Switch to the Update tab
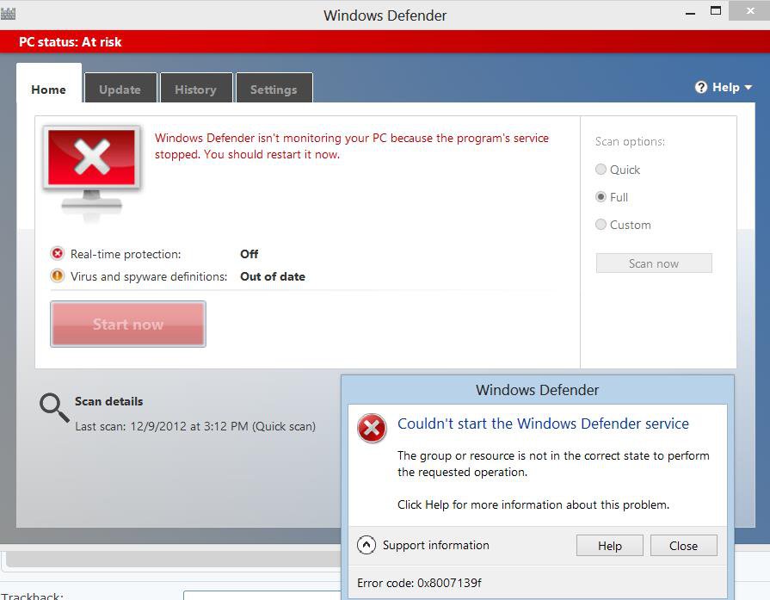 click(x=120, y=90)
